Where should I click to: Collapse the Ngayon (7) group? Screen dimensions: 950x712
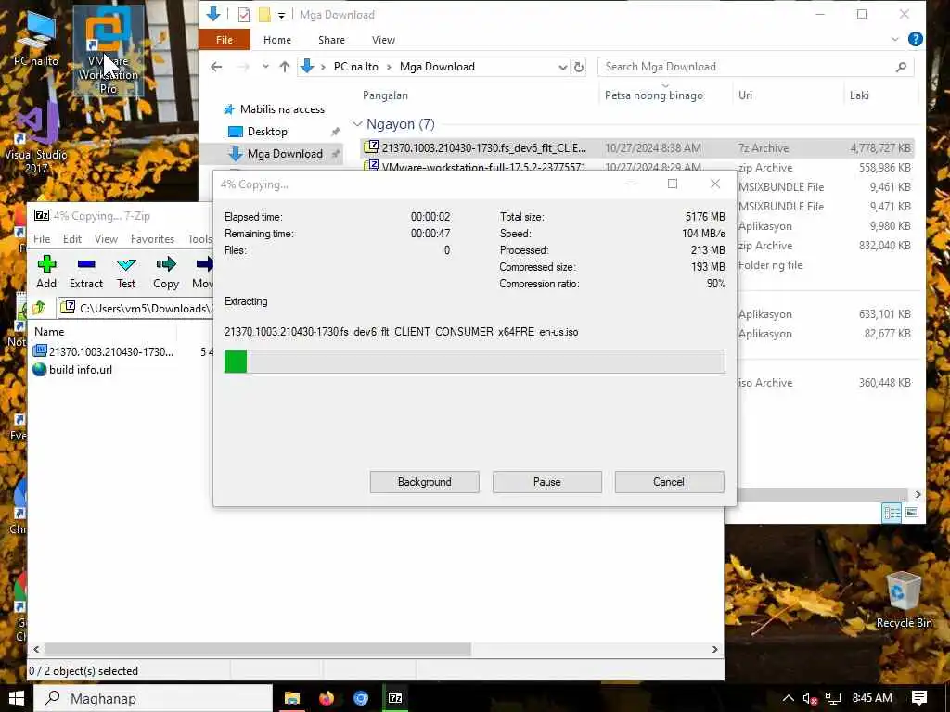[x=357, y=124]
